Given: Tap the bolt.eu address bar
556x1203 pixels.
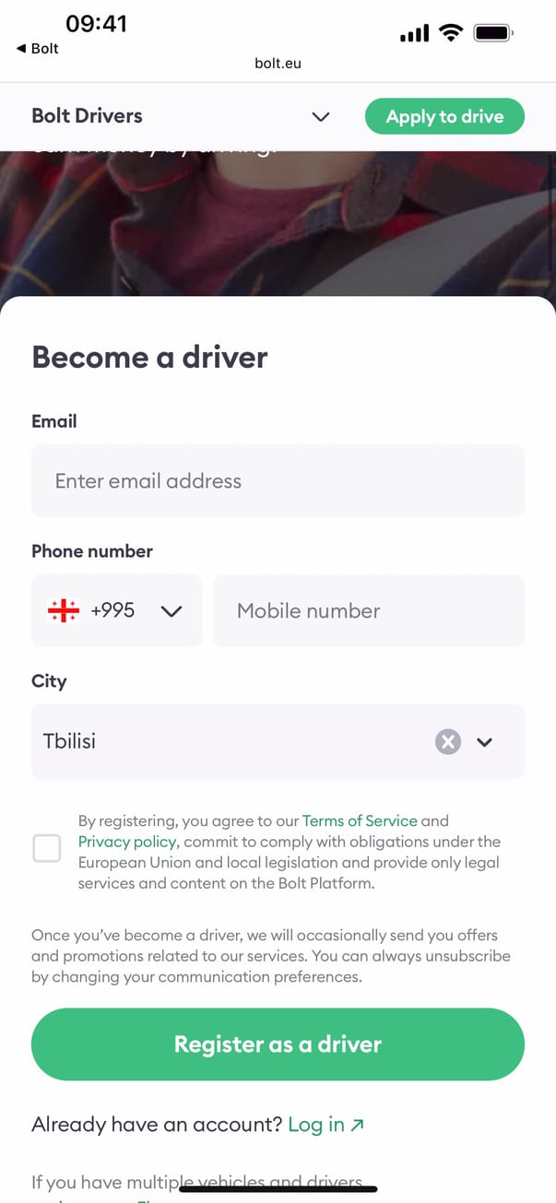Looking at the screenshot, I should pyautogui.click(x=278, y=64).
